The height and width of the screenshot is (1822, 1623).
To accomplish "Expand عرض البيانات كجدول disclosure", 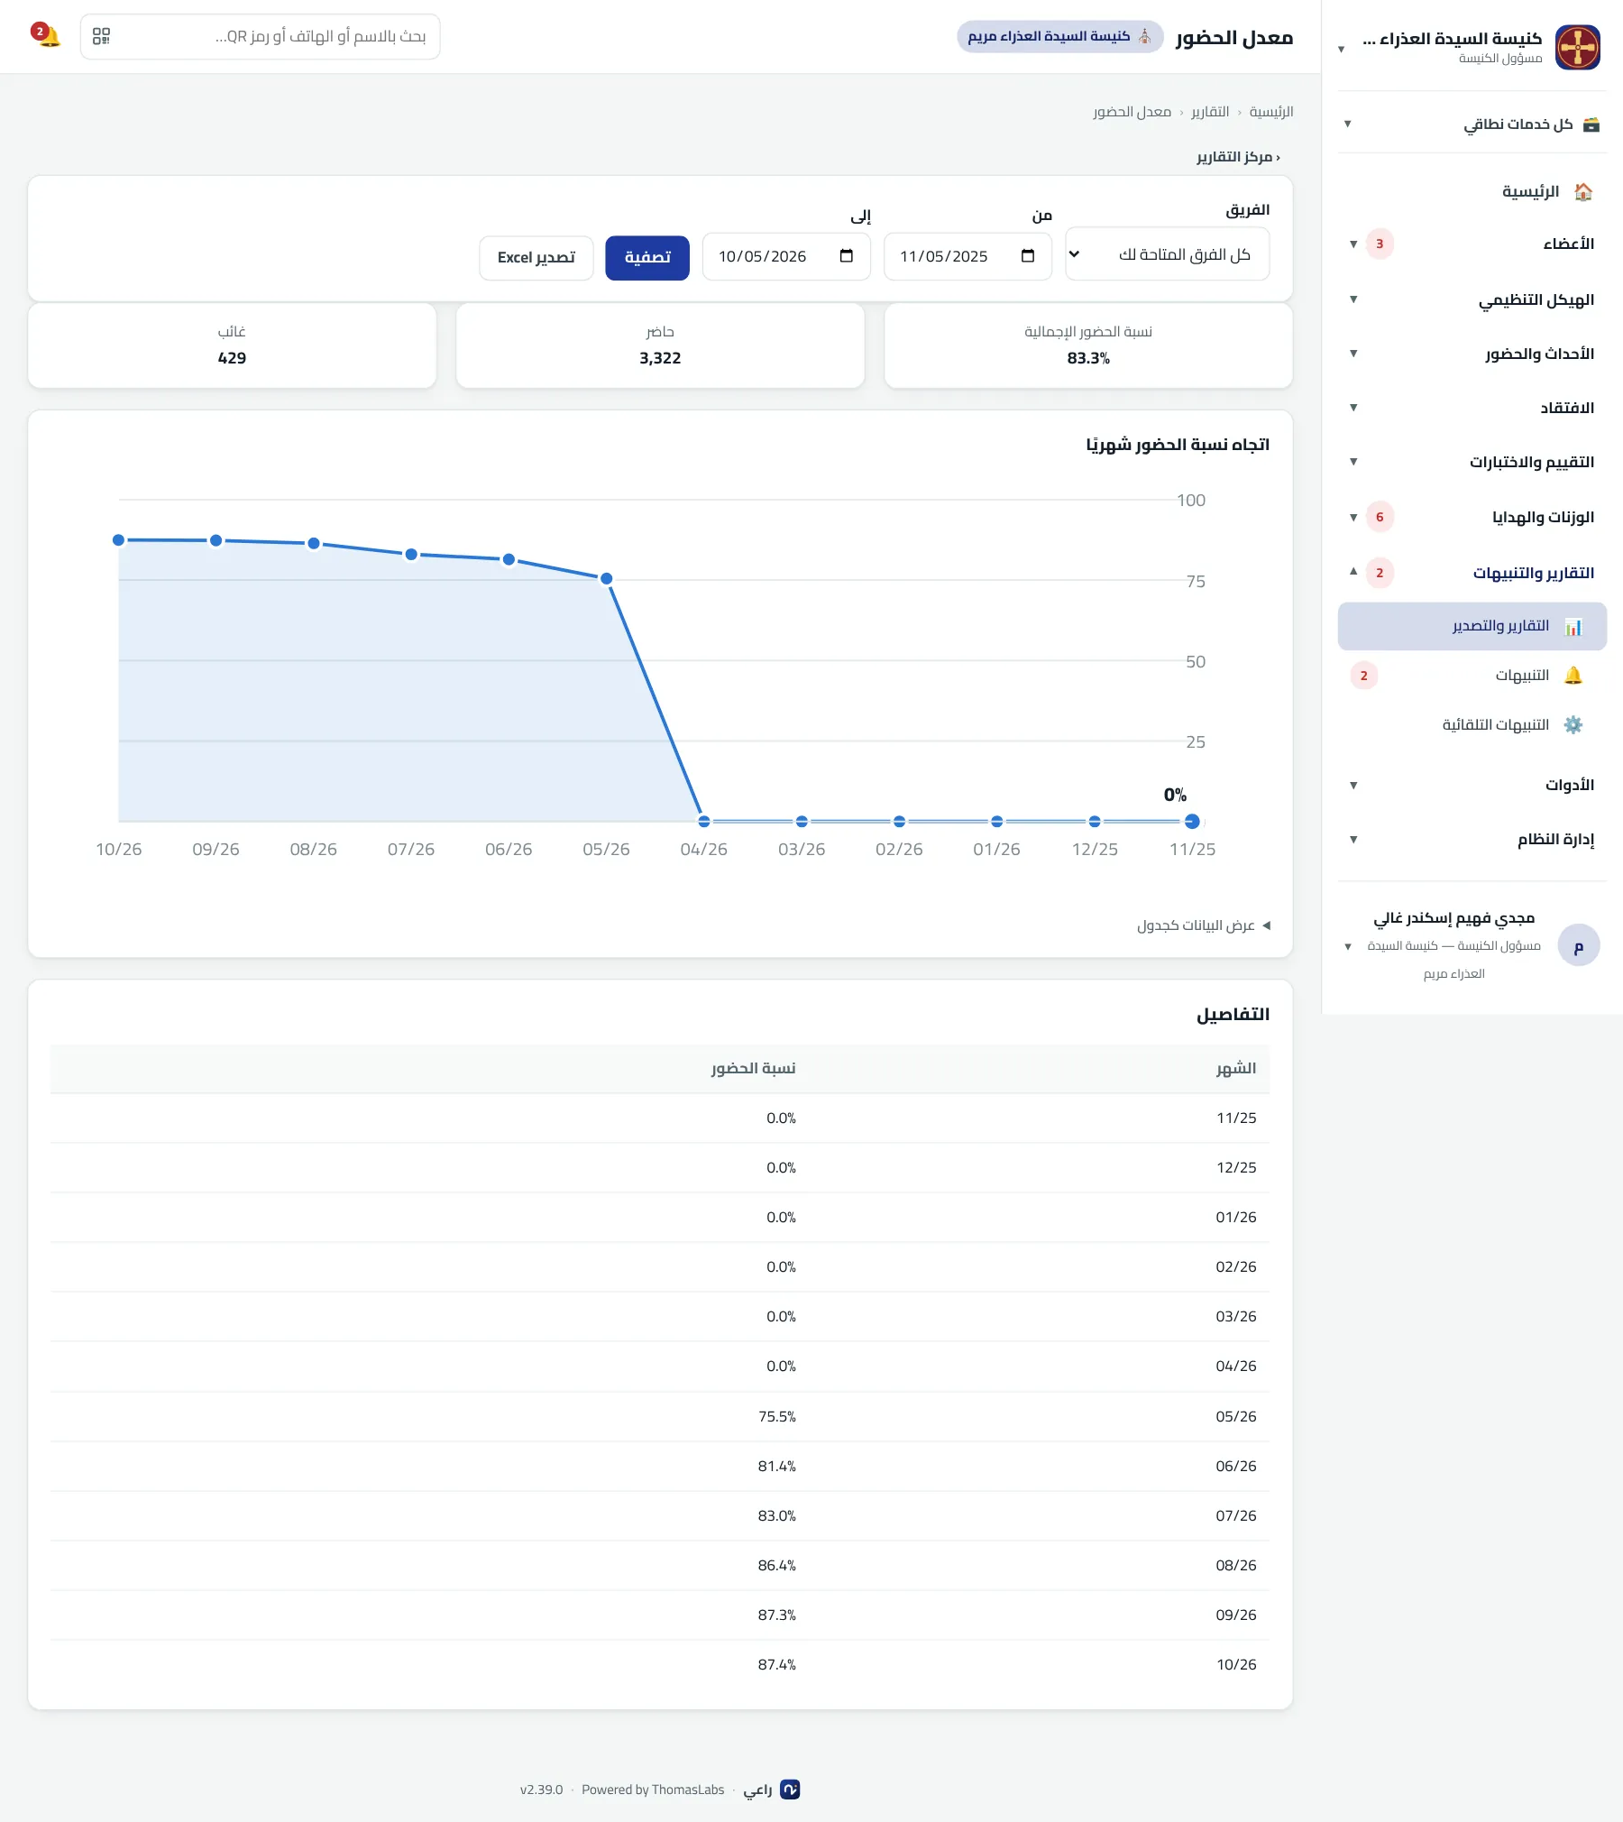I will pos(1203,925).
